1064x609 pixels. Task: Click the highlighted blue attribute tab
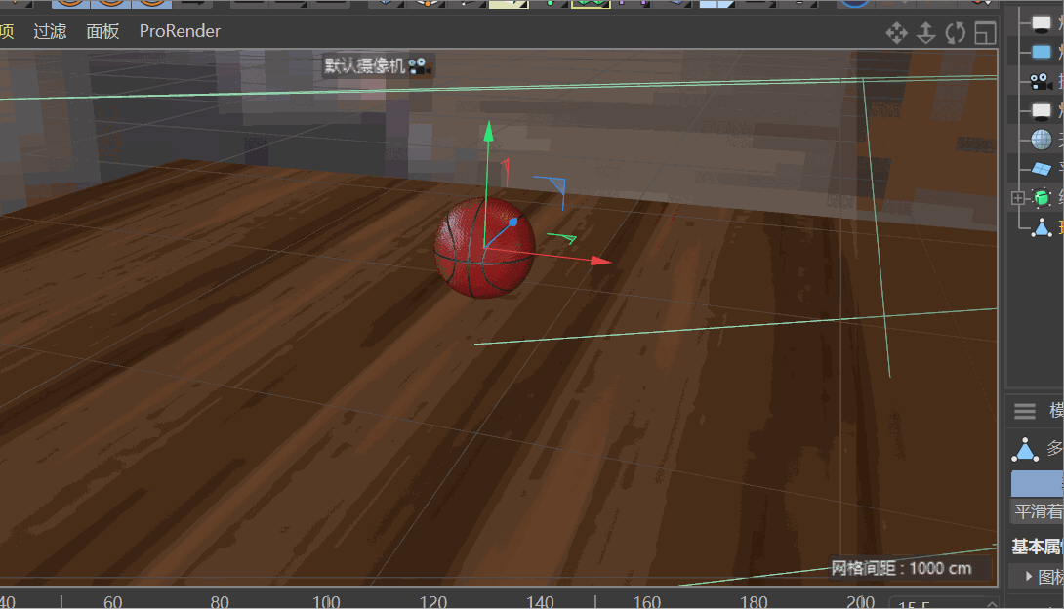tap(1037, 483)
